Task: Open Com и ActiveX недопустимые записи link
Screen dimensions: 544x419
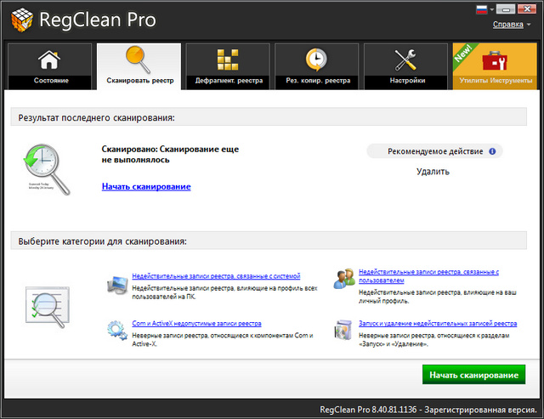Action: 196,324
